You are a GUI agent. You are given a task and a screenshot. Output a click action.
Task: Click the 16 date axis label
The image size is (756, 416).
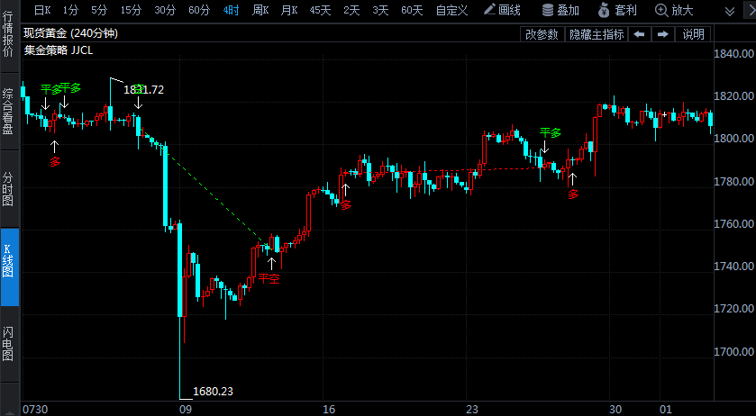pos(329,410)
